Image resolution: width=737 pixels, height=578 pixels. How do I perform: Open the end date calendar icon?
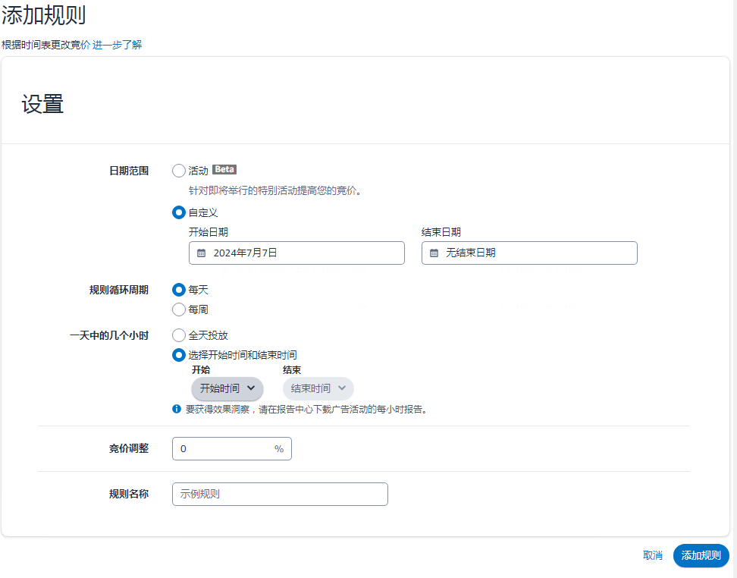tap(434, 253)
